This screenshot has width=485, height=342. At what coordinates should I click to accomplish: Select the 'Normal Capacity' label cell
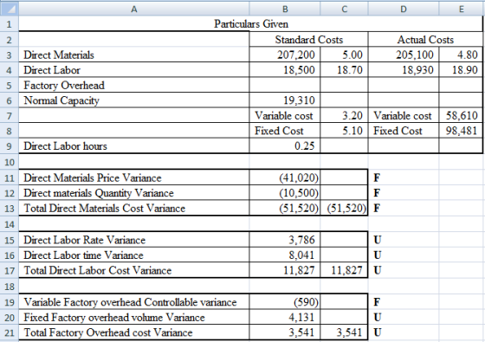pos(134,100)
